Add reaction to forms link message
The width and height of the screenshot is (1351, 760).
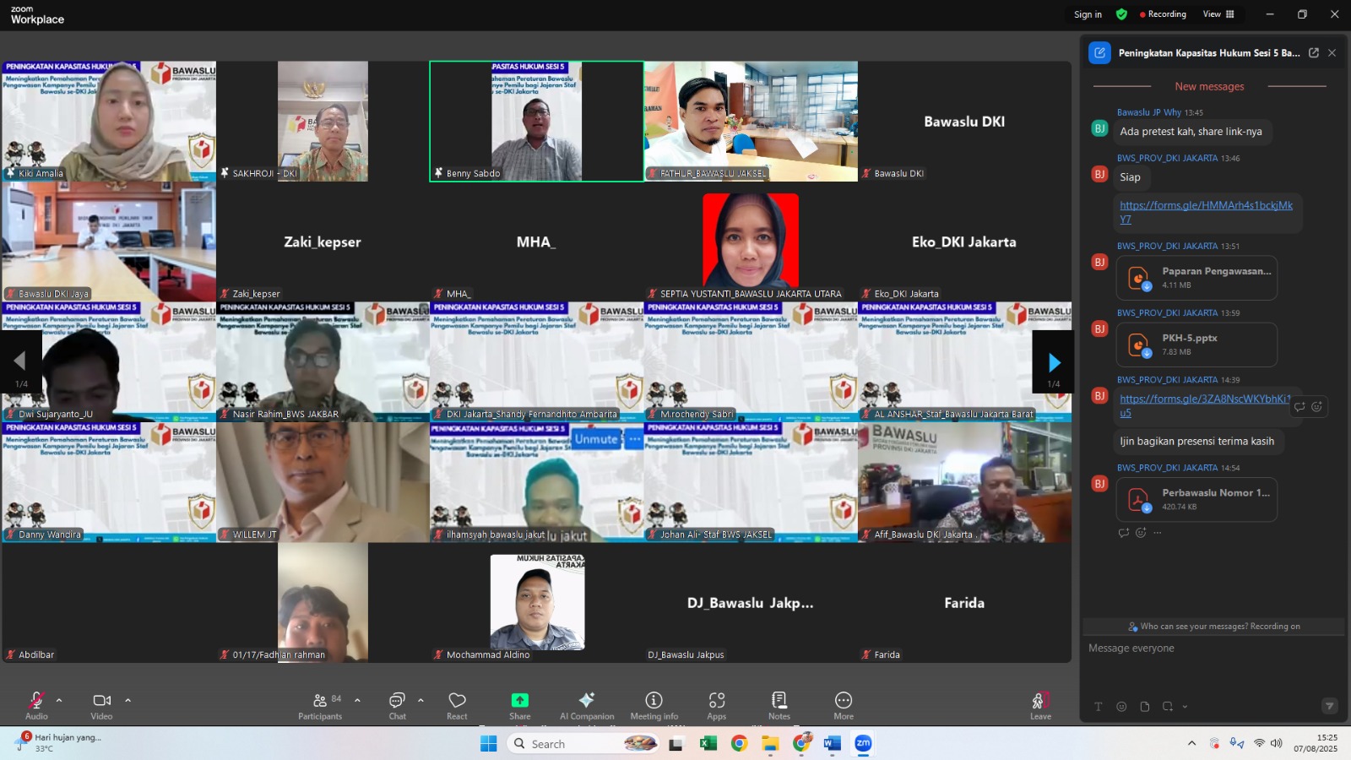coord(1316,406)
